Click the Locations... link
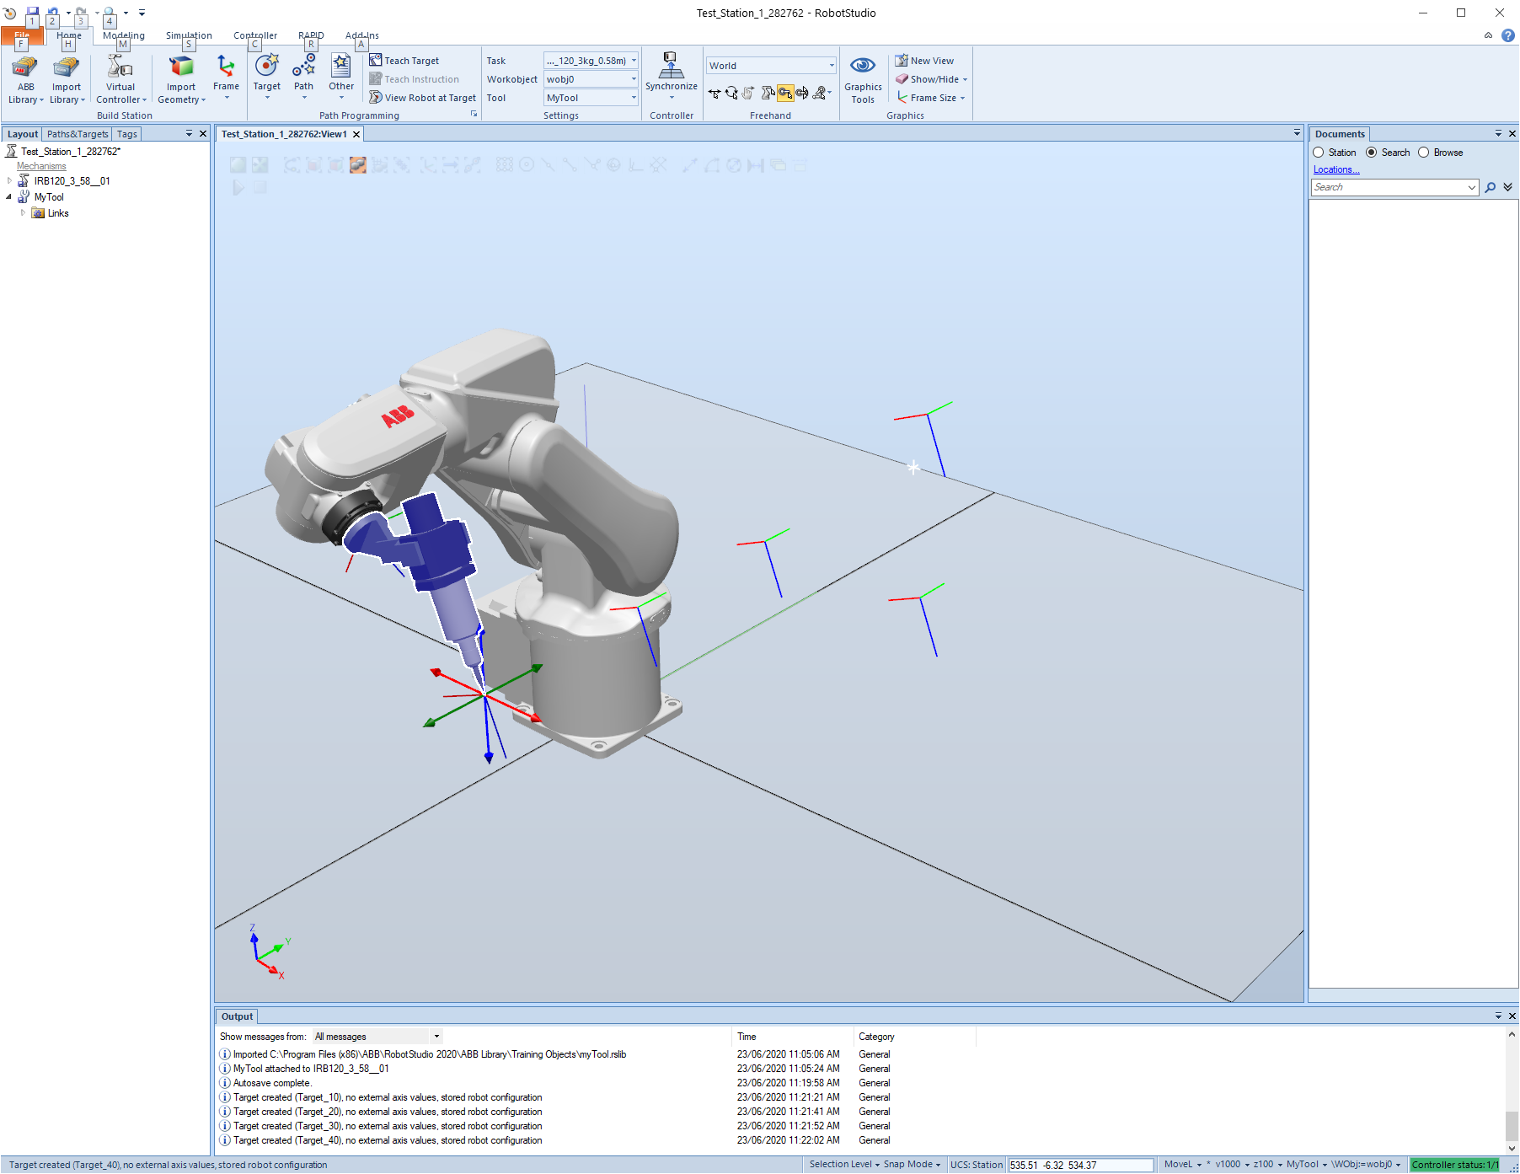 pos(1336,169)
